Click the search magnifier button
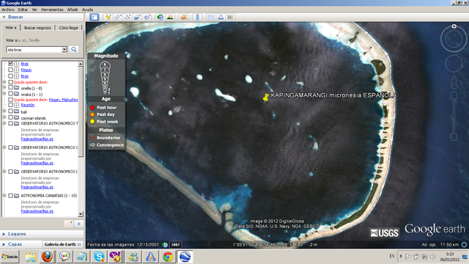The width and height of the screenshot is (469, 264). point(74,49)
